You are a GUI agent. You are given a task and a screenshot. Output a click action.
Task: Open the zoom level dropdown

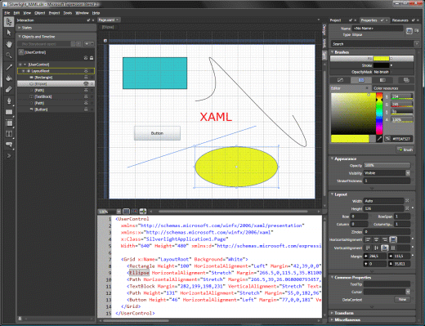pyautogui.click(x=119, y=212)
